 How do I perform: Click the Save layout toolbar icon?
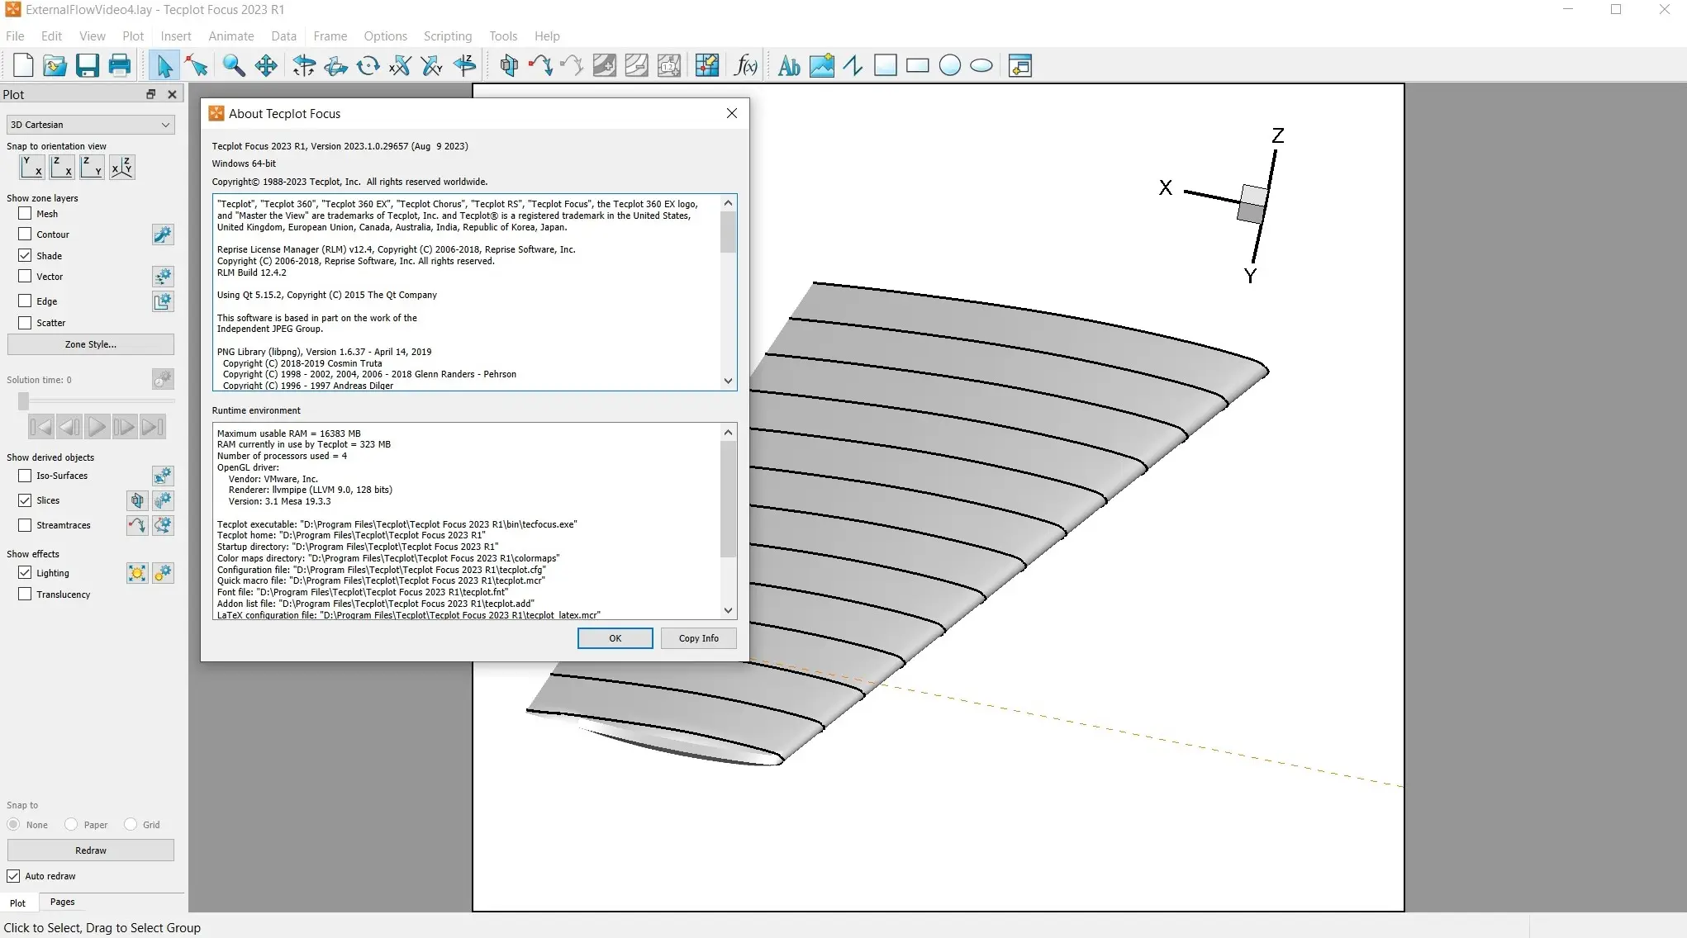pyautogui.click(x=87, y=65)
